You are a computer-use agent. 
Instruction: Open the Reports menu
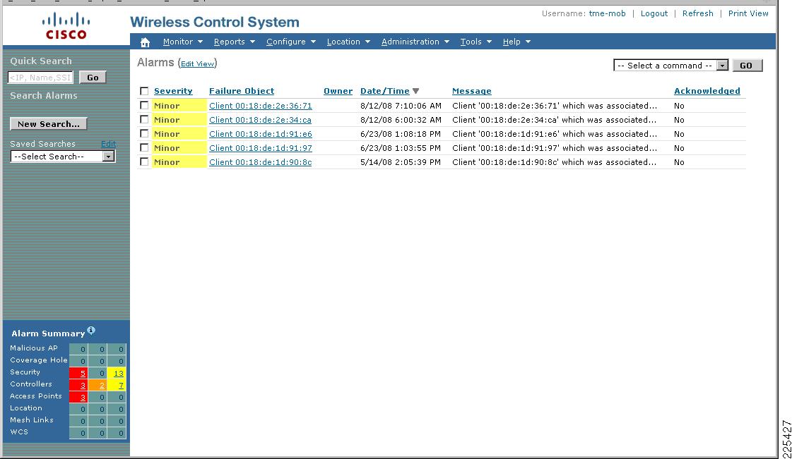[x=235, y=42]
